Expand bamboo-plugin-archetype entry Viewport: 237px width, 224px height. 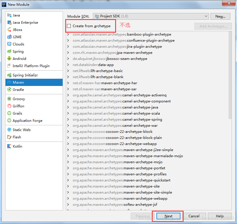click(68, 34)
